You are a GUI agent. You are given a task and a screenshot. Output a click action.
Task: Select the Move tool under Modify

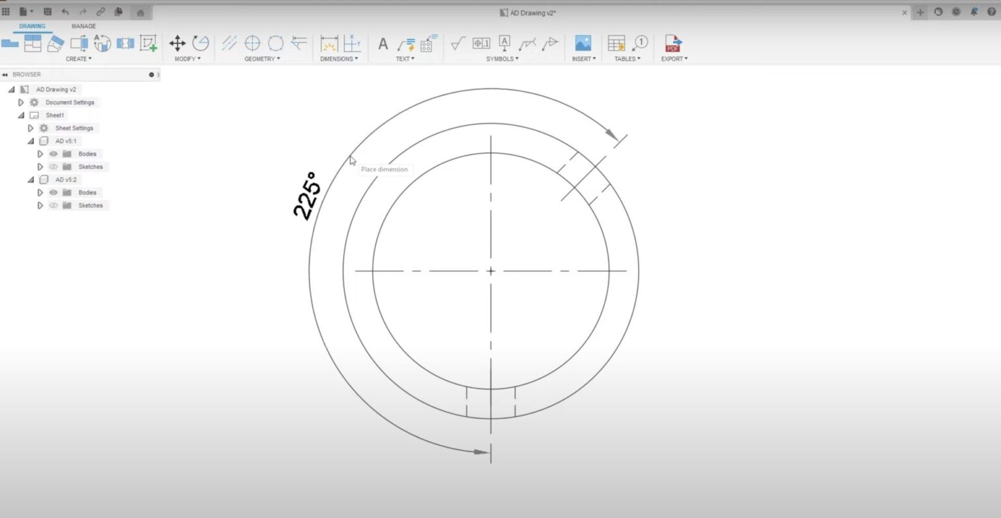click(178, 43)
